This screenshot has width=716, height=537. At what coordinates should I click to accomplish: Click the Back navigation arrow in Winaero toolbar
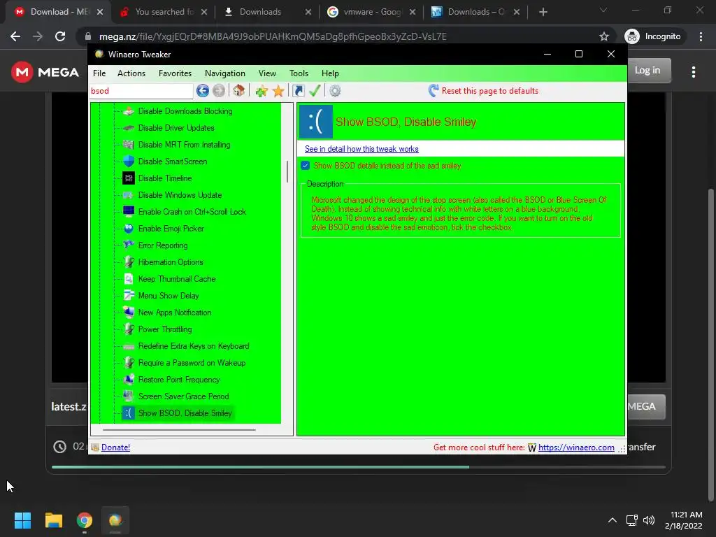(x=203, y=91)
